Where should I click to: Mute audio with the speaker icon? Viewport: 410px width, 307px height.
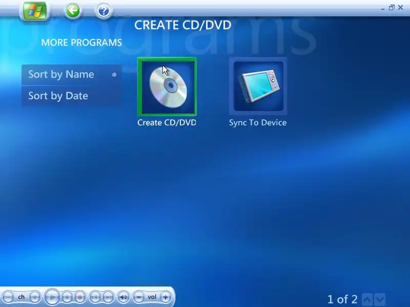[123, 297]
